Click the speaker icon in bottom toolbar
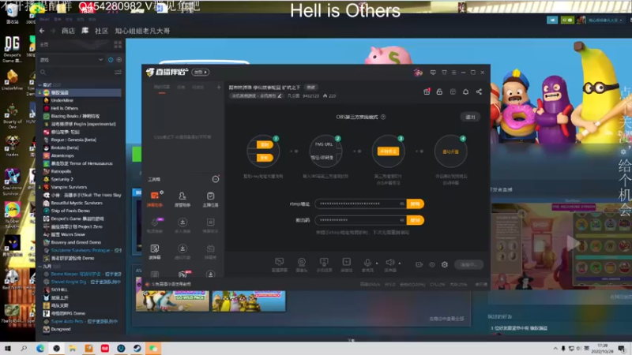Screen dimensions: 632x355 [389, 263]
